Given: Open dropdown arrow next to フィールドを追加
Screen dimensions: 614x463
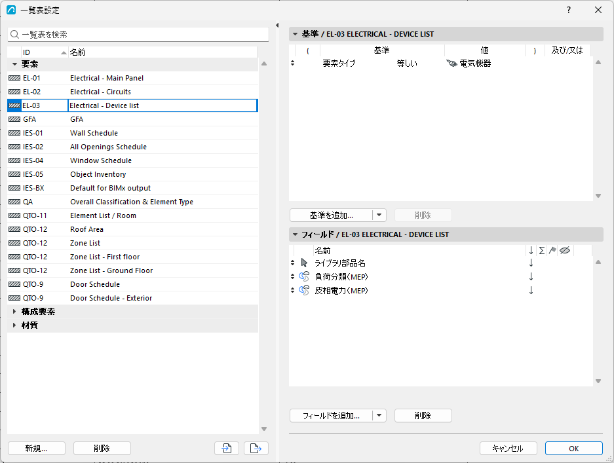Looking at the screenshot, I should [379, 416].
